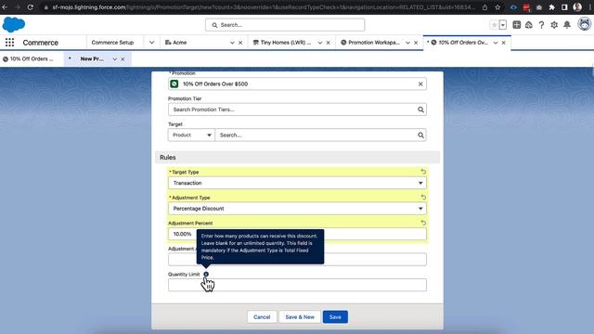The width and height of the screenshot is (594, 334).
Task: Close the Acme tab
Action: [x=240, y=43]
